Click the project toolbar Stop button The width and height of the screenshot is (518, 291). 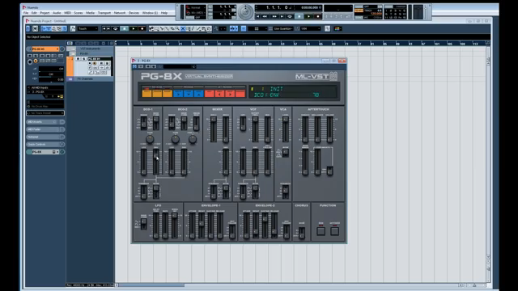pyautogui.click(x=124, y=29)
